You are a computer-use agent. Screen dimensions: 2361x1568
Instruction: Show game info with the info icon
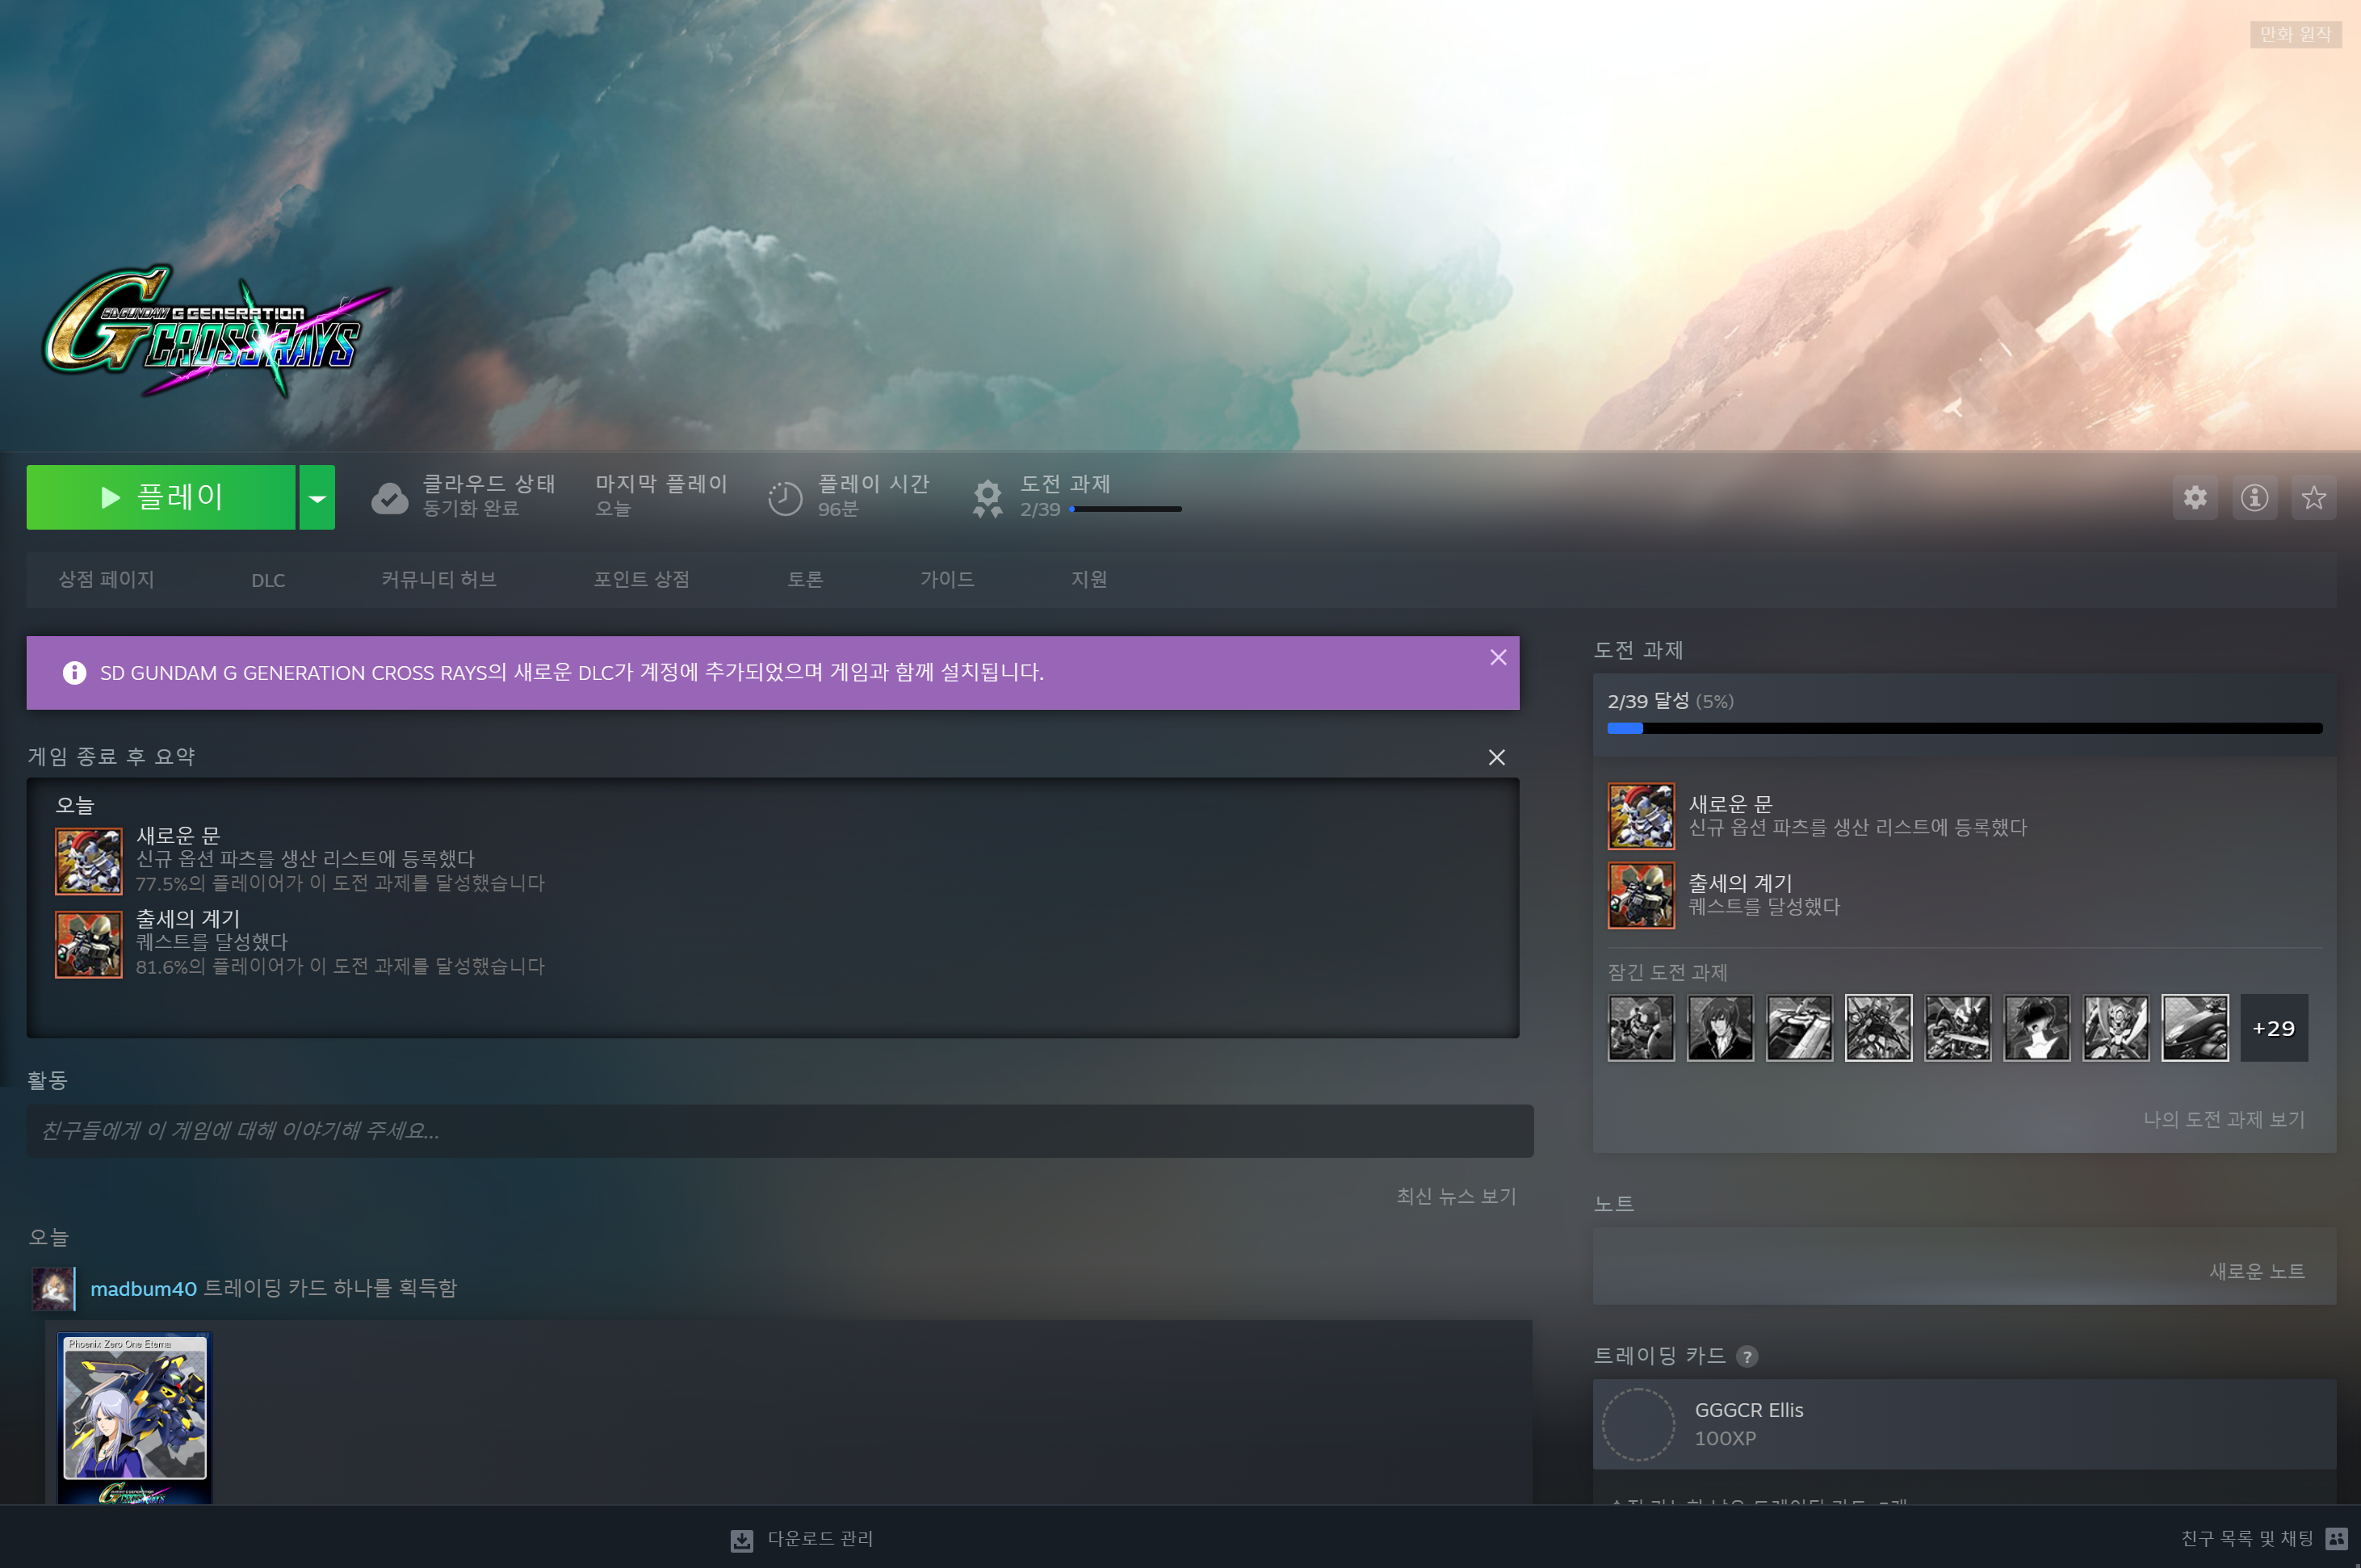tap(2254, 497)
